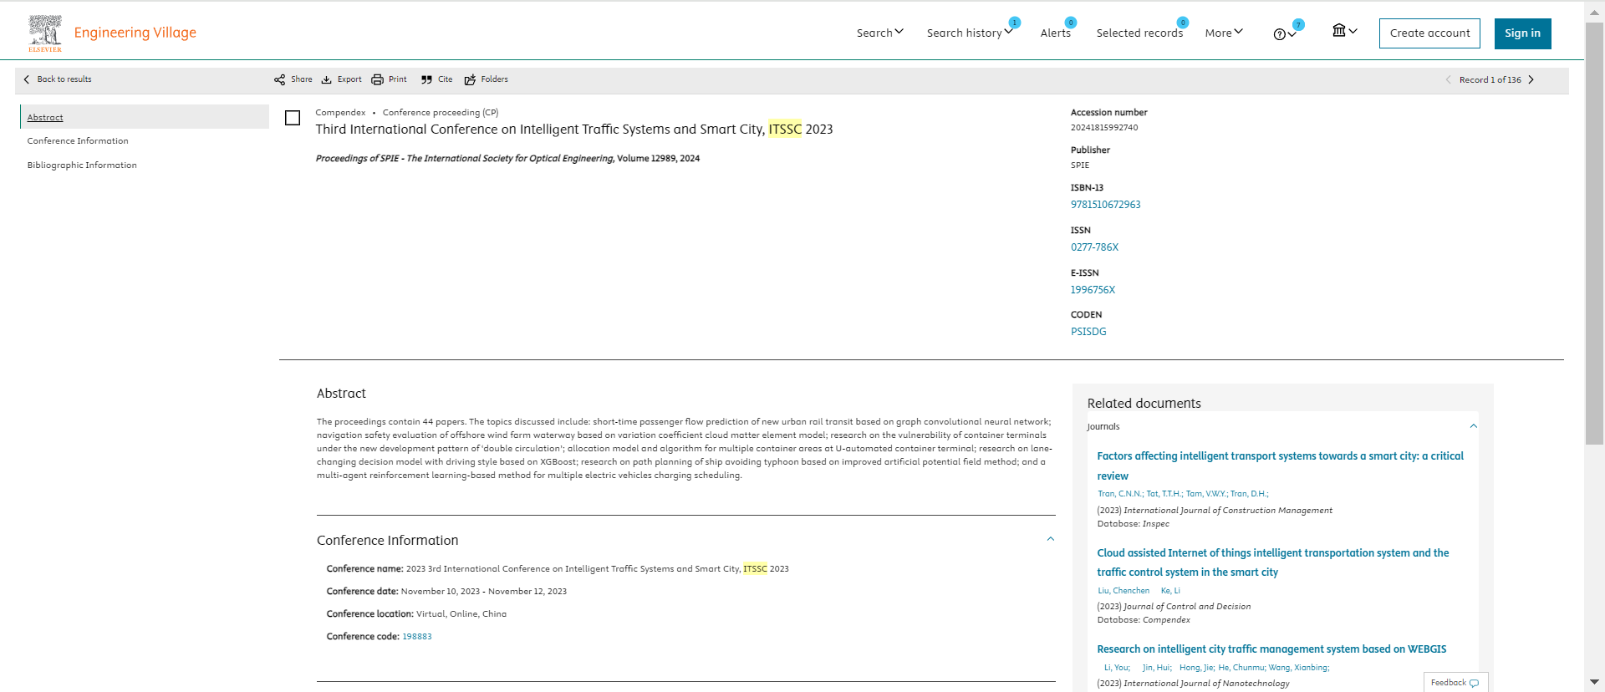Viewport: 1605px width, 692px height.
Task: Open author Tat, T.T.H. link
Action: coord(1164,494)
